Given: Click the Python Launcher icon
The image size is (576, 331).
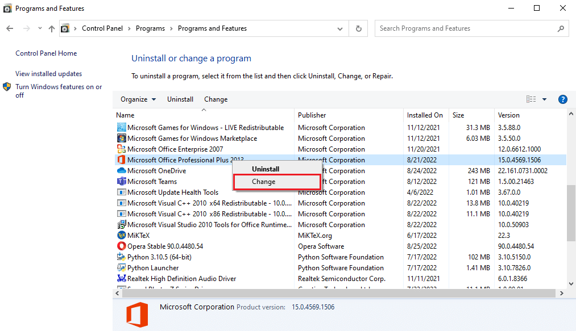Looking at the screenshot, I should click(x=121, y=267).
